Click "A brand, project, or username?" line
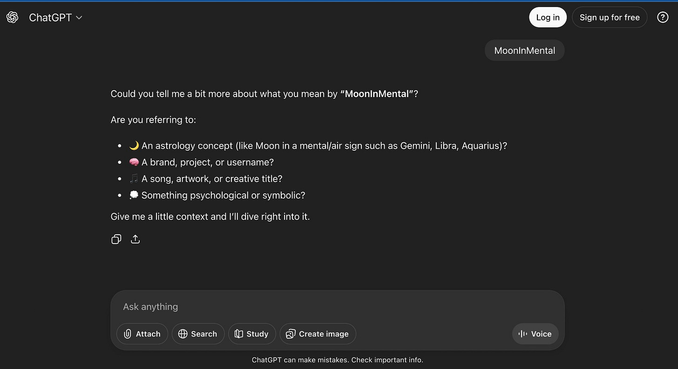The height and width of the screenshot is (369, 678). tap(201, 162)
